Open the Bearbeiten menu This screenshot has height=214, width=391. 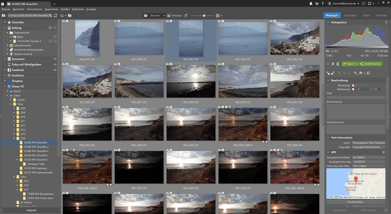18,9
